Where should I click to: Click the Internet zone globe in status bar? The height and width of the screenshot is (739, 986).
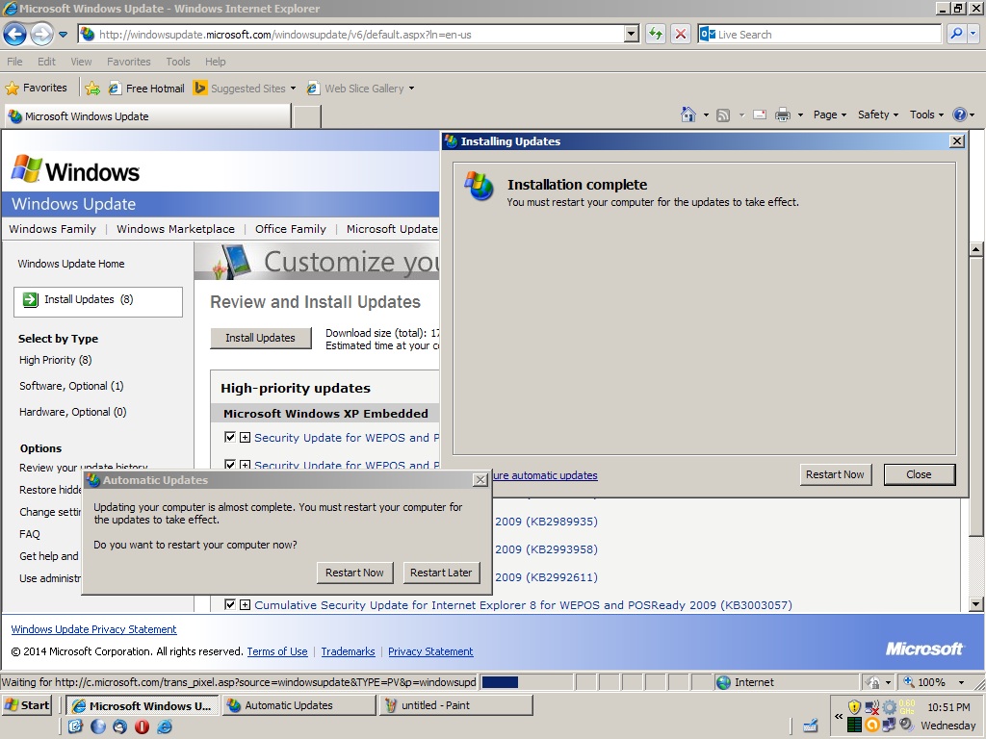point(723,682)
